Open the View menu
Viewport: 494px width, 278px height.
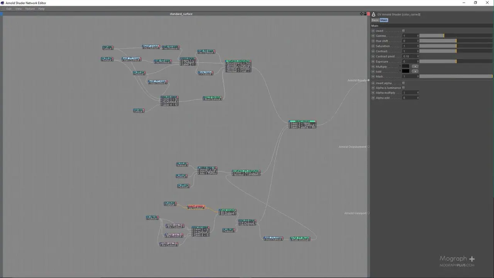(x=19, y=8)
